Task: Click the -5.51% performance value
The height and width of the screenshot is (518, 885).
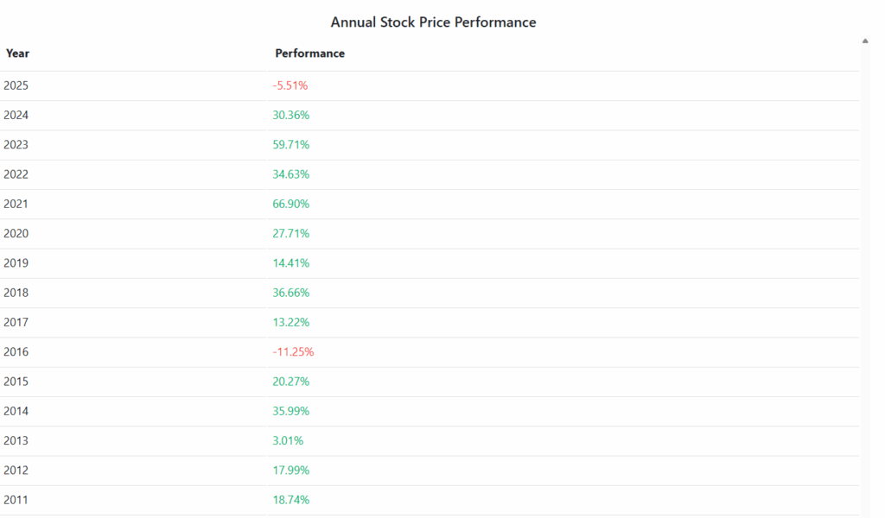Action: 290,85
